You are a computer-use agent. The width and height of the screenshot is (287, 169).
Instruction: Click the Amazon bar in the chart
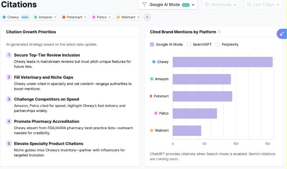tap(202, 79)
